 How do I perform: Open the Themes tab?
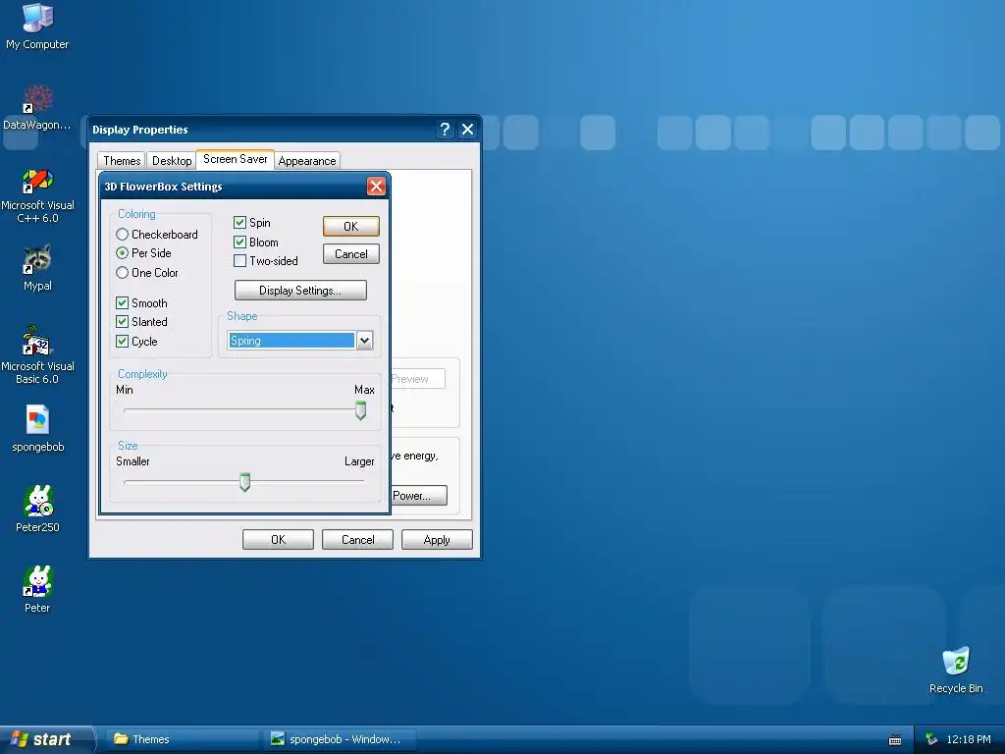click(x=122, y=161)
